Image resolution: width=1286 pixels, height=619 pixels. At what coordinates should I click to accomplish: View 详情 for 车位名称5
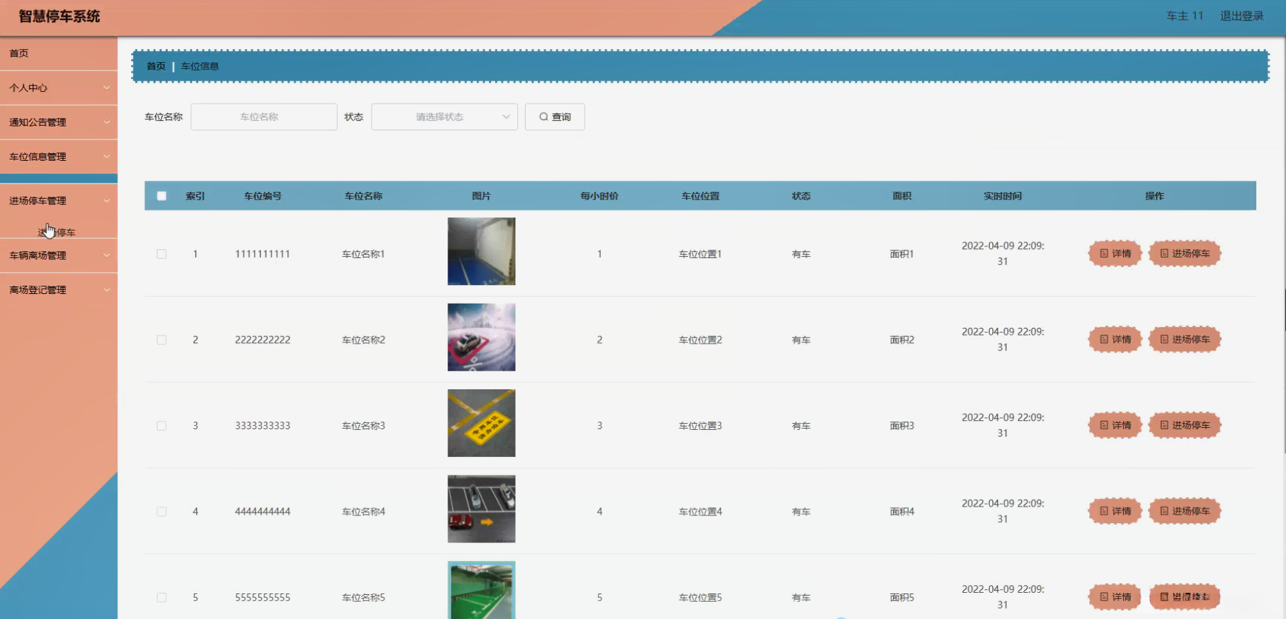1115,597
